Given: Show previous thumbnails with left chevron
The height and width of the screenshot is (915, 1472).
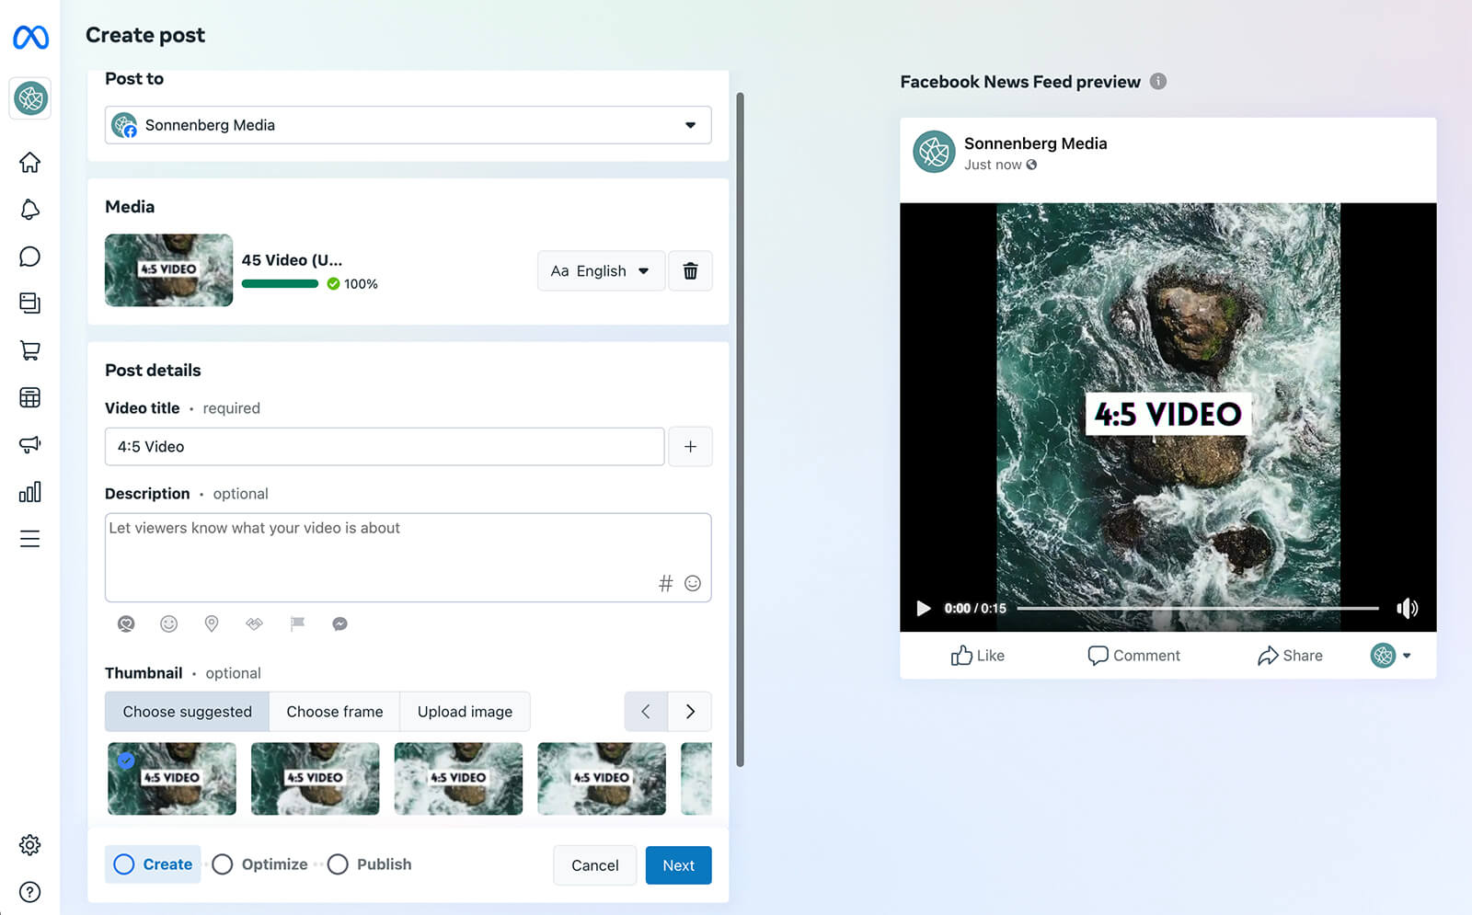Looking at the screenshot, I should (x=646, y=712).
